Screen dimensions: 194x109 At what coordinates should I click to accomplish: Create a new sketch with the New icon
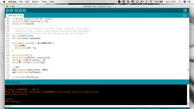16,11
